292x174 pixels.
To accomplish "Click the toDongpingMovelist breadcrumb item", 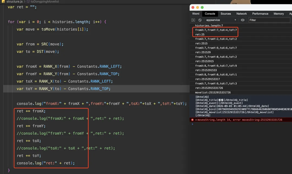I will point(45,2).
